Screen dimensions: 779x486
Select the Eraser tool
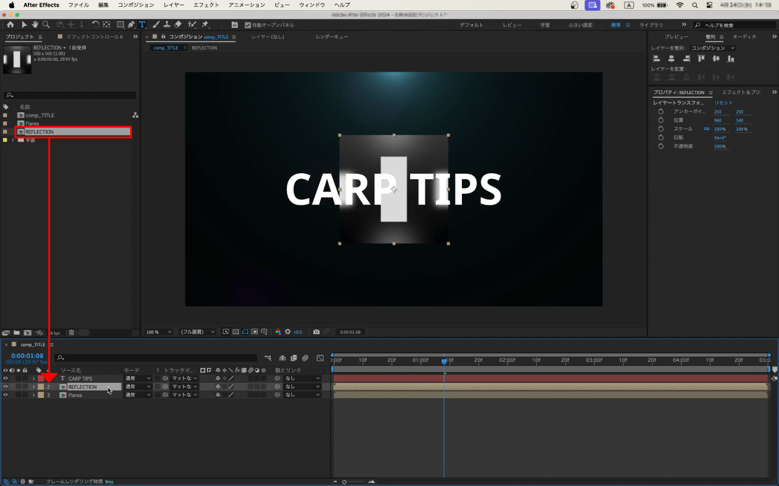pos(178,25)
